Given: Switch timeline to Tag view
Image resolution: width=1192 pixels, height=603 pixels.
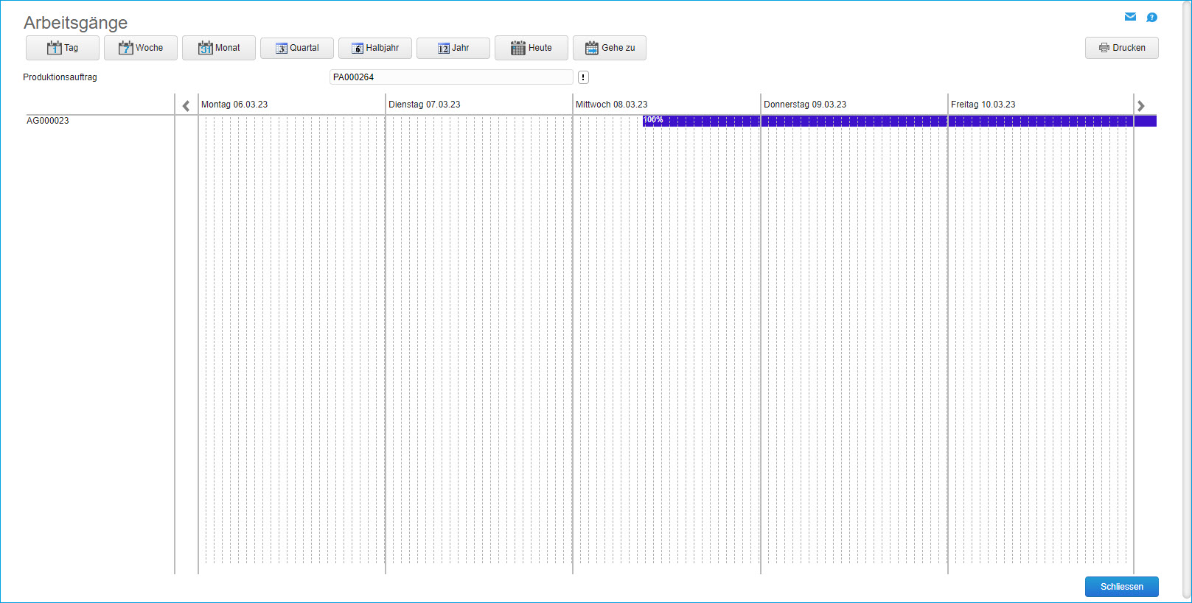Looking at the screenshot, I should point(63,48).
